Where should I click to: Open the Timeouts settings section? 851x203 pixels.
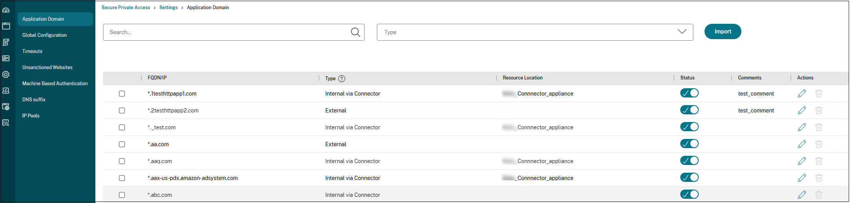[32, 51]
